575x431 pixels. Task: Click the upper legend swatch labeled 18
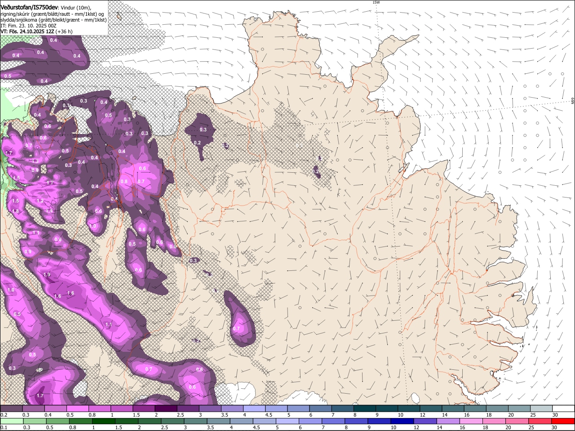point(497,408)
